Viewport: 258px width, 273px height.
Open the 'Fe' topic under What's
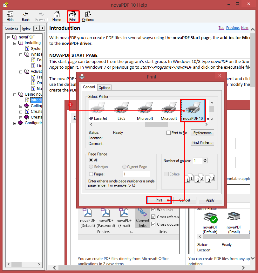36,60
